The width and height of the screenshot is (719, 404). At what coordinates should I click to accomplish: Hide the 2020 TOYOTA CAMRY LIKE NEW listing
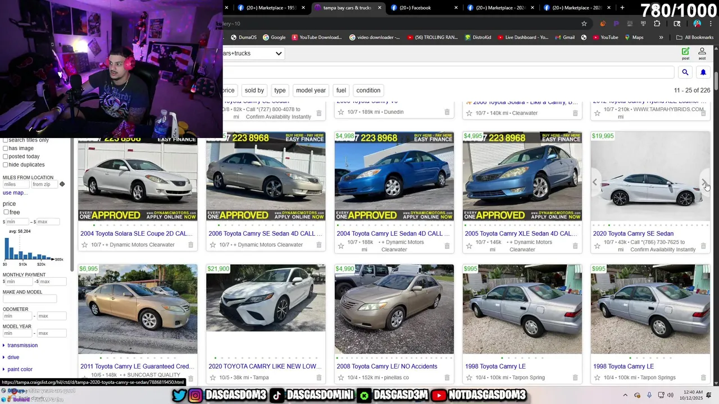(318, 378)
